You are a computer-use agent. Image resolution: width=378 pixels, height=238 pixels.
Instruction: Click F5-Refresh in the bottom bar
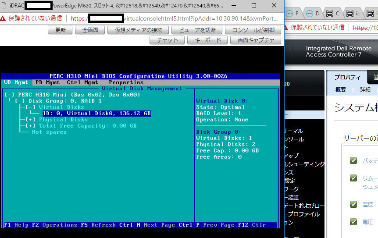98,225
